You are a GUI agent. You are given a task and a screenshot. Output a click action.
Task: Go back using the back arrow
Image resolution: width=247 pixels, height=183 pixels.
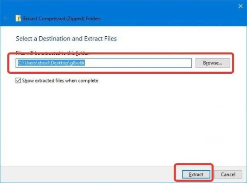pos(6,18)
